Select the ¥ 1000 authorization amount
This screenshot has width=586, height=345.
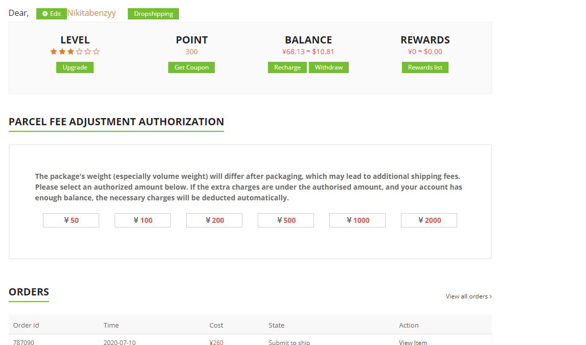pyautogui.click(x=357, y=220)
